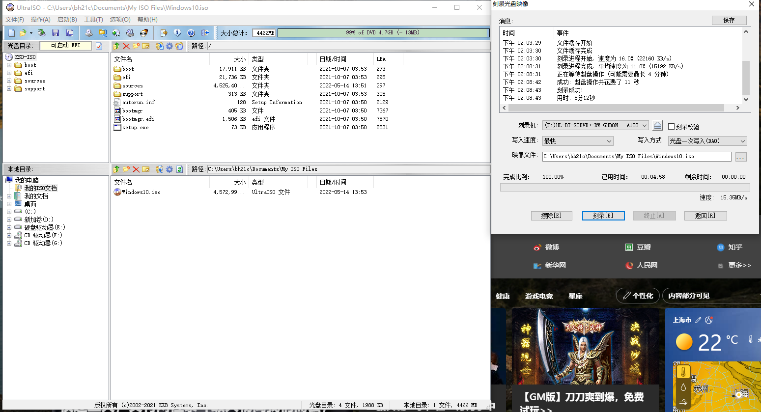Click the 个性化 button on browser page
Screen dimensions: 761x412
(x=638, y=296)
